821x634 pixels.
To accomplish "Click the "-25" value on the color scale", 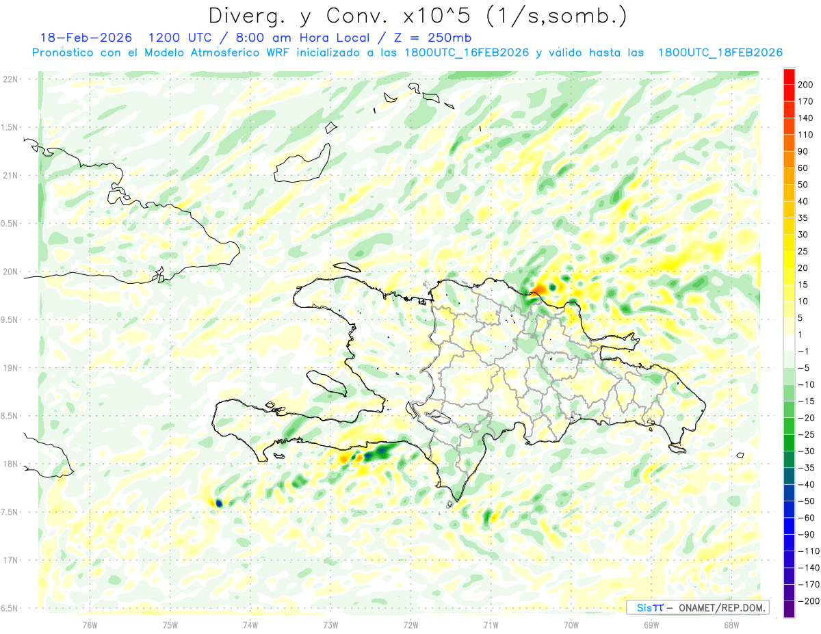I will 807,434.
